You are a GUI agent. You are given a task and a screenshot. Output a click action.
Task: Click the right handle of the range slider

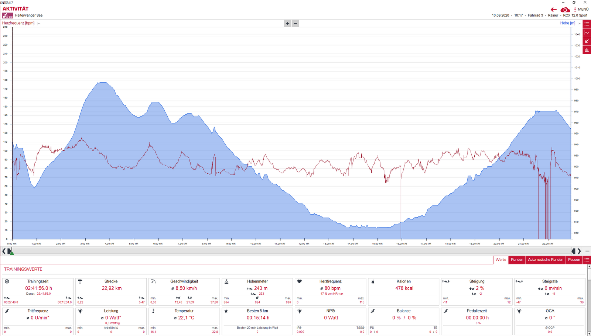point(574,251)
